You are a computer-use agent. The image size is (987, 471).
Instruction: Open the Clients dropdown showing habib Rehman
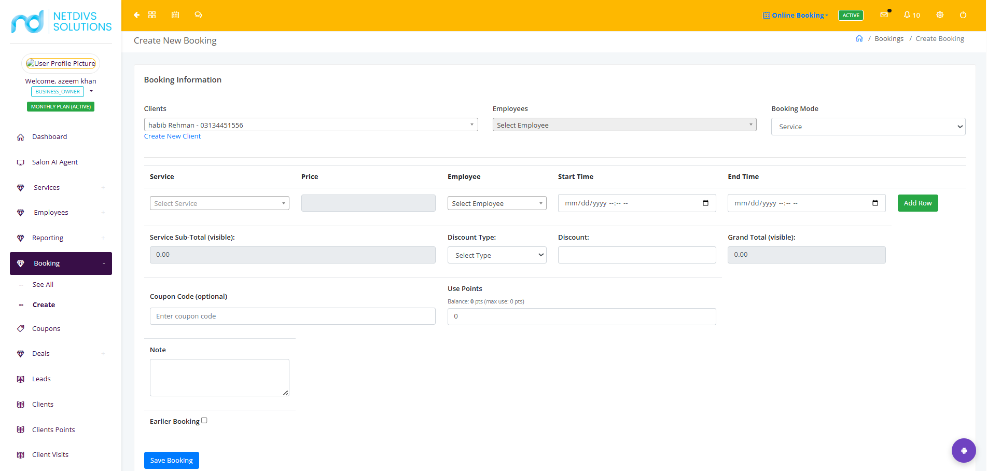point(311,124)
